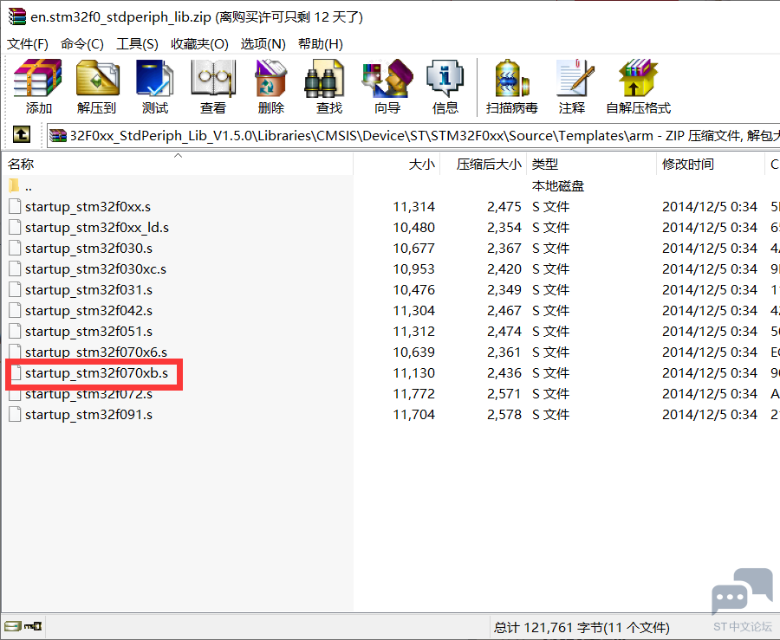This screenshot has height=640, width=780.
Task: Click the Delete (删除) recycle bin icon
Action: coord(270,79)
